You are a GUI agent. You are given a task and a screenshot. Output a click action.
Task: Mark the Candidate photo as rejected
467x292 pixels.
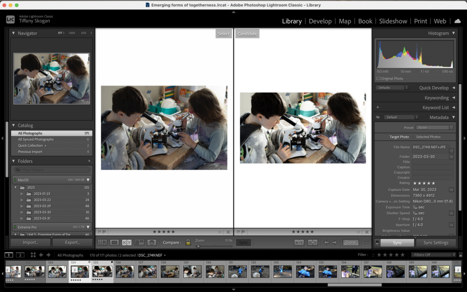243,231
